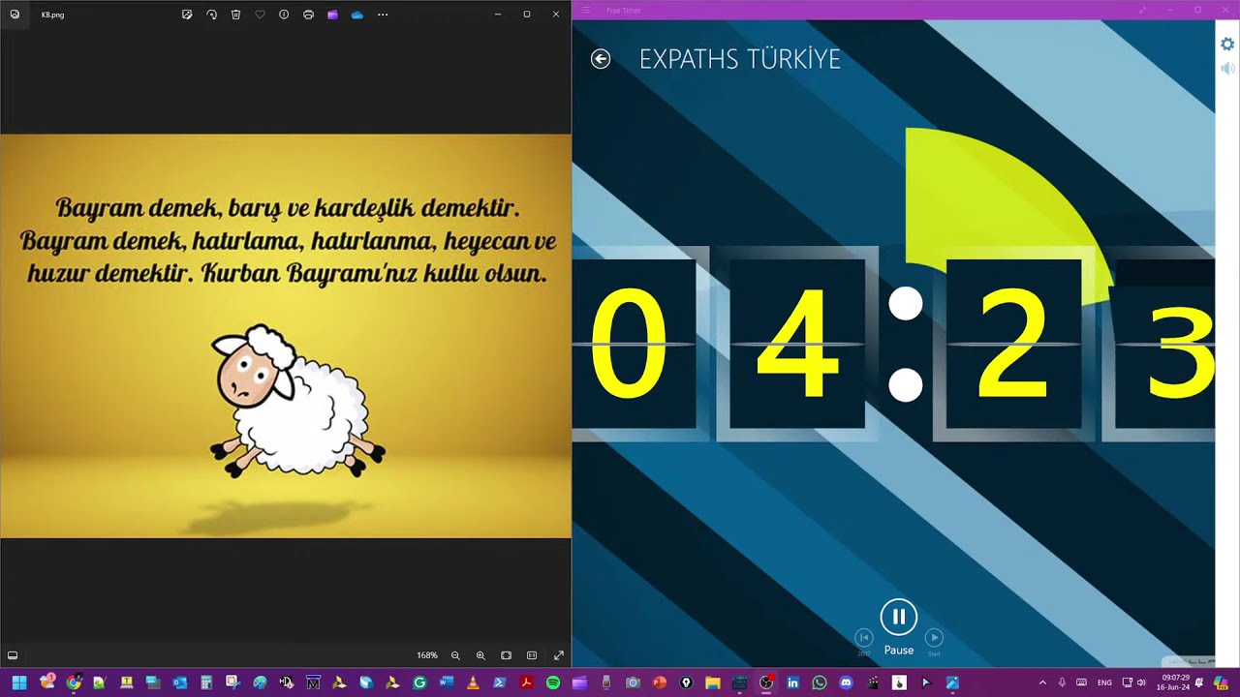Open Spotify from the taskbar
This screenshot has width=1240, height=697.
552,682
